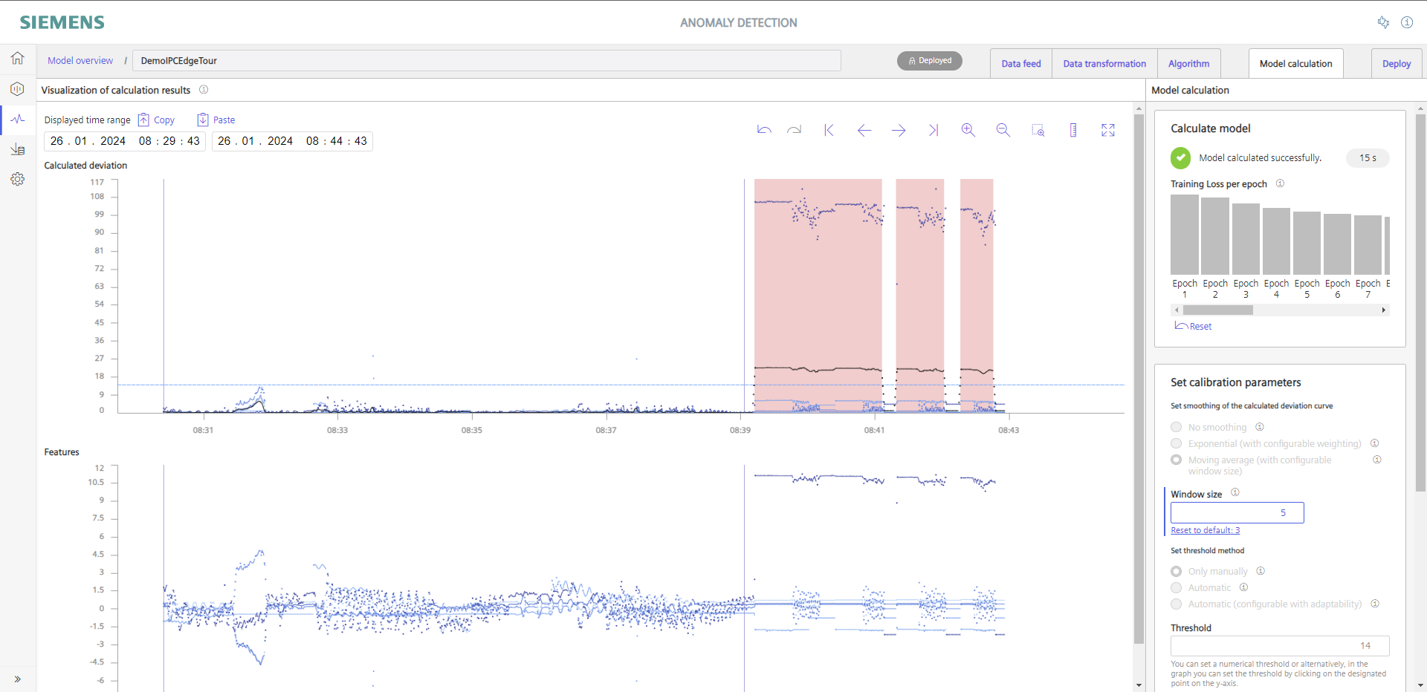
Task: Show info about Training Loss per epoch
Action: click(x=1280, y=183)
